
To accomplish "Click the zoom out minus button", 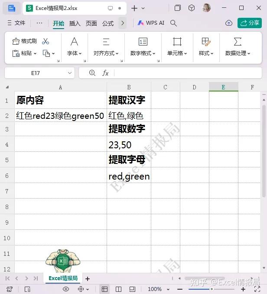I will coord(180,289).
